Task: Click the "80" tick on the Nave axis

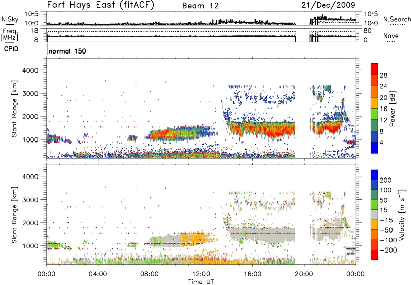Action: pyautogui.click(x=367, y=31)
